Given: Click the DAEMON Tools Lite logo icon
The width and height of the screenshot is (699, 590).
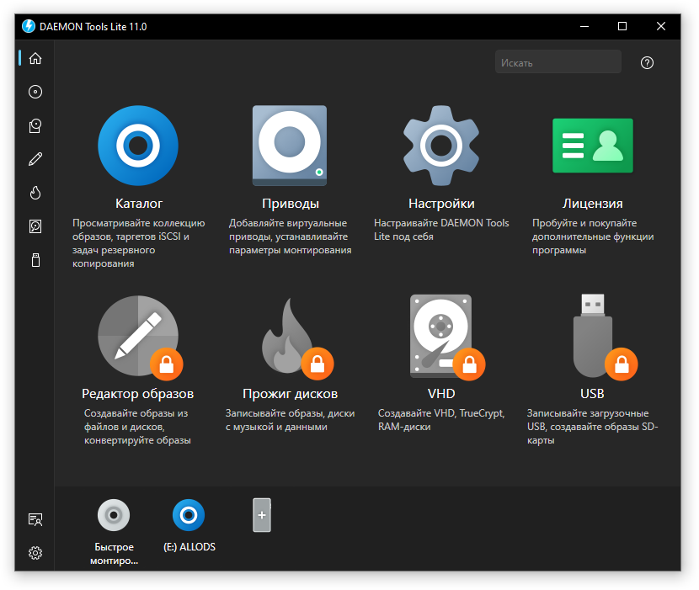Looking at the screenshot, I should click(29, 26).
